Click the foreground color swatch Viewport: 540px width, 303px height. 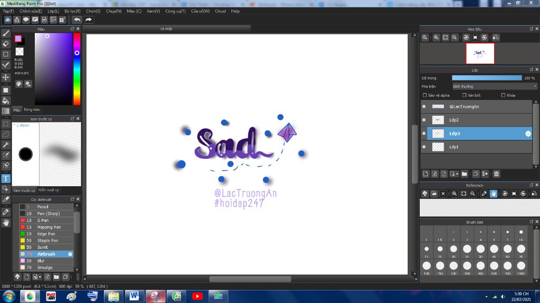[18, 38]
